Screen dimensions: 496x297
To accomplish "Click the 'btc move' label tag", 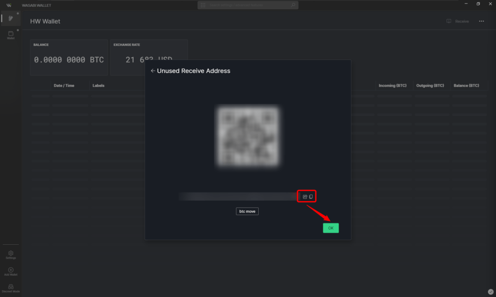I will click(248, 211).
